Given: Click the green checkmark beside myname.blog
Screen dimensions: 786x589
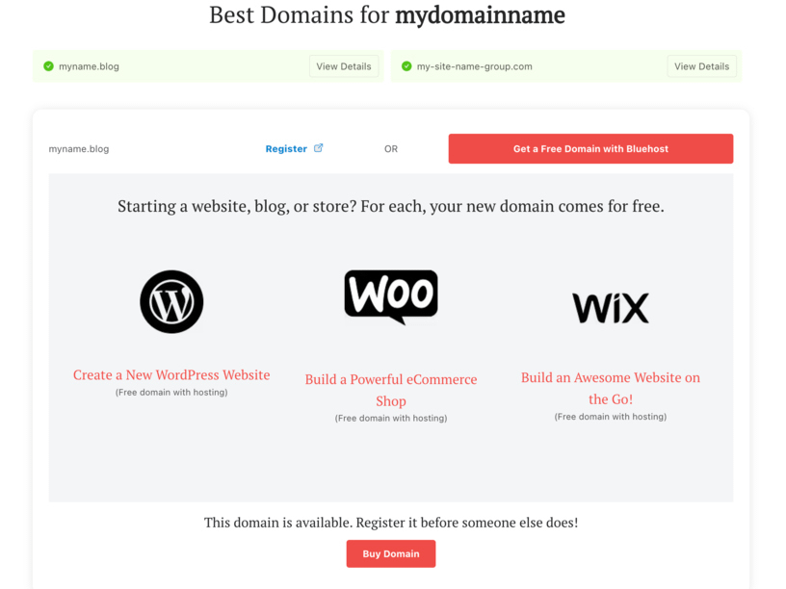Looking at the screenshot, I should tap(46, 66).
